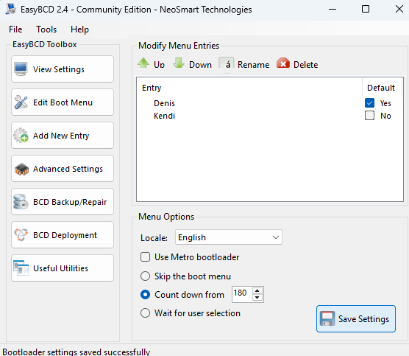Enable Use Metro bootloader checkbox
This screenshot has width=409, height=356.
pyautogui.click(x=146, y=257)
